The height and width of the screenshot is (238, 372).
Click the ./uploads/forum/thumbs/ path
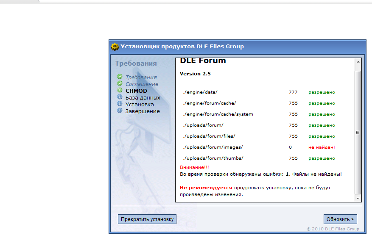(x=213, y=158)
